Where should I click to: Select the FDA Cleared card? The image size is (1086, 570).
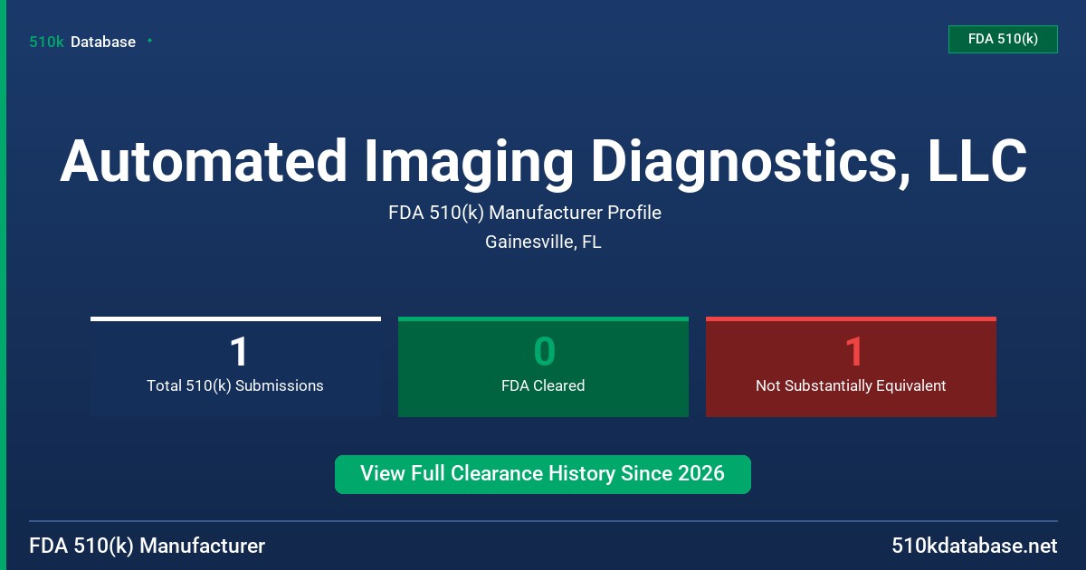click(543, 367)
